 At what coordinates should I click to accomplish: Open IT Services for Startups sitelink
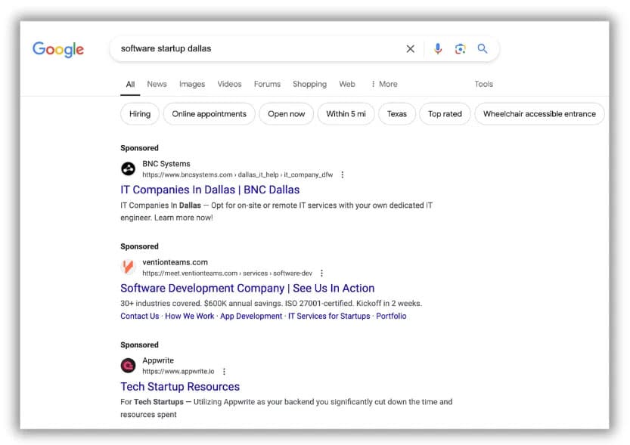tap(329, 317)
